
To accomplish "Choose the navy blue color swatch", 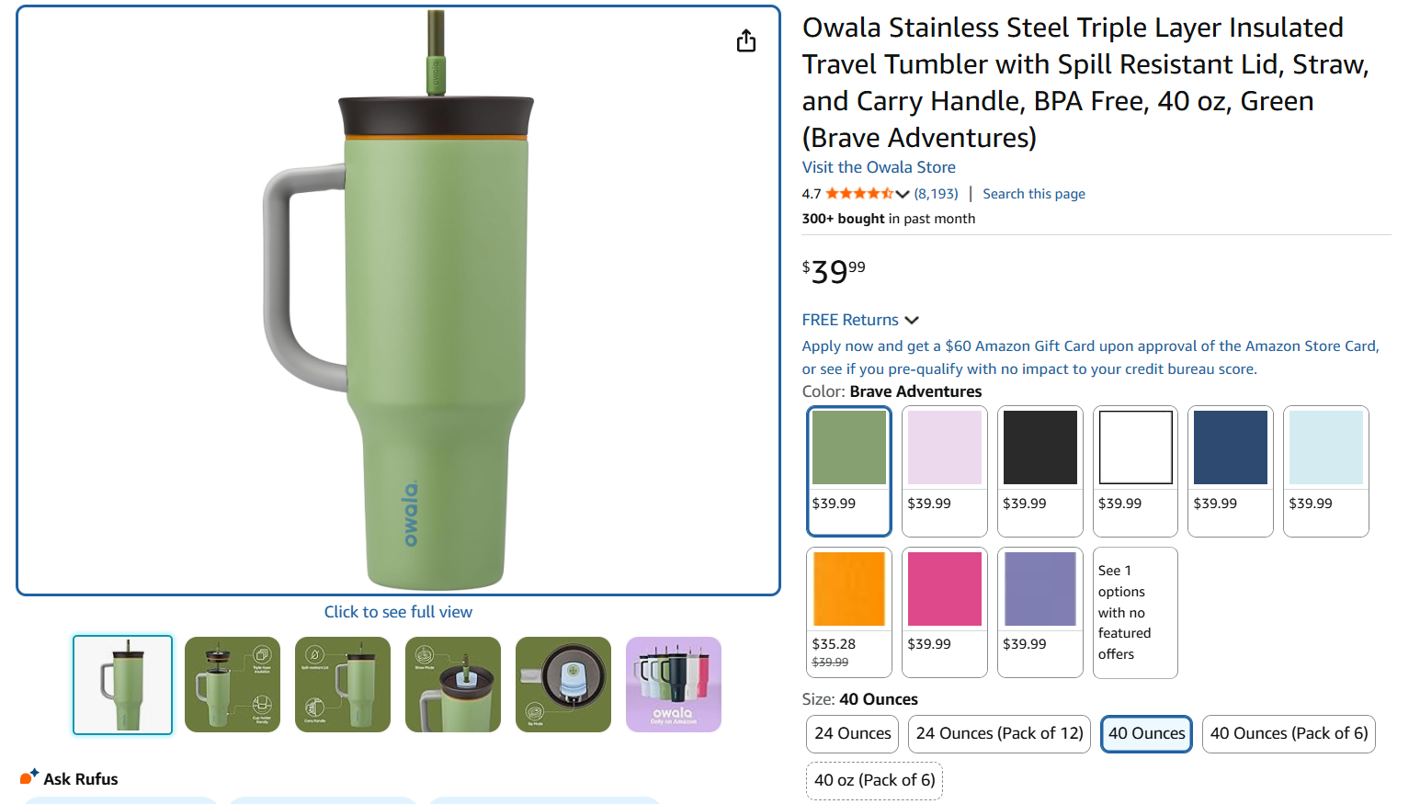I will [1230, 447].
